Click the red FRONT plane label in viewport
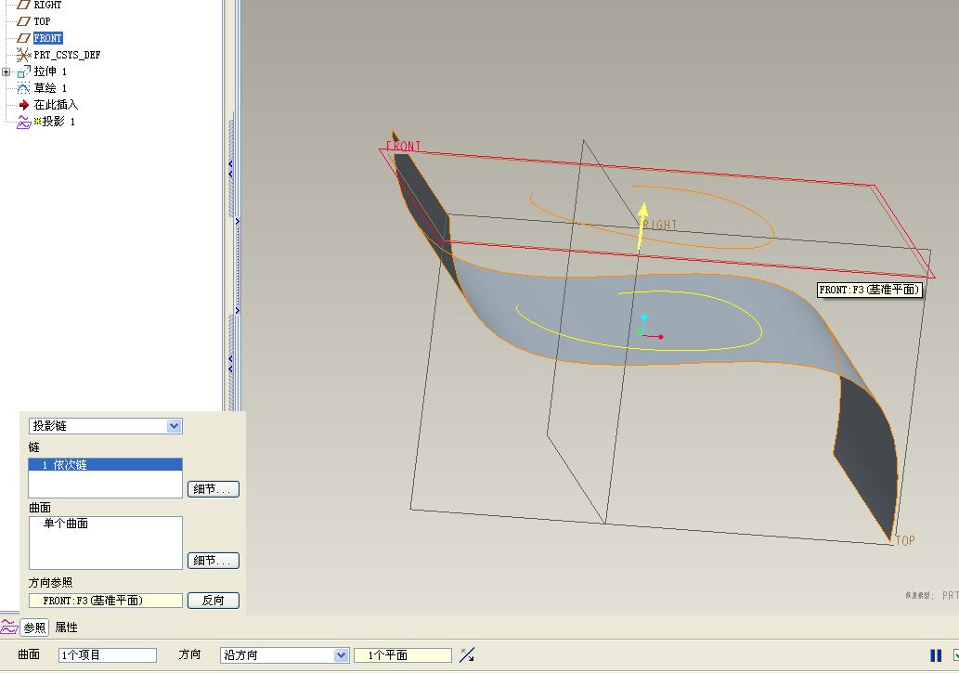 pos(403,147)
